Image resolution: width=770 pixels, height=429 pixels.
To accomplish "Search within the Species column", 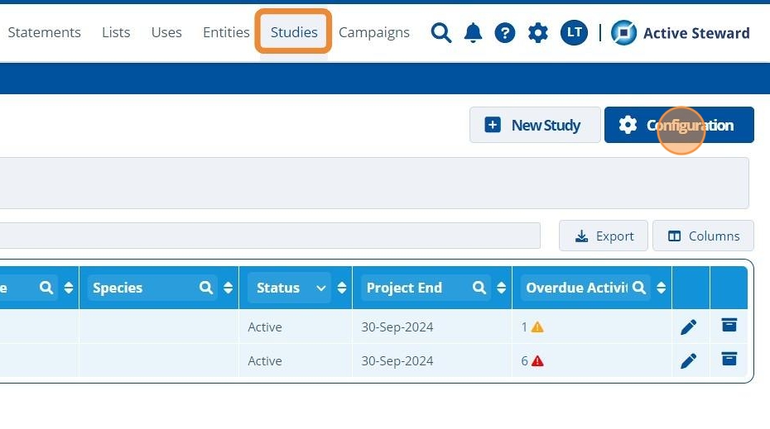I will click(206, 288).
